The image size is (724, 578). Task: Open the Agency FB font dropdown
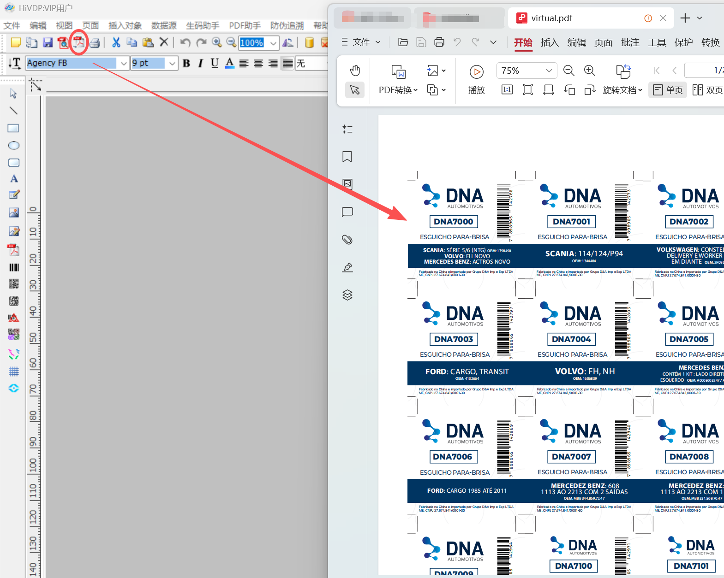coord(123,63)
